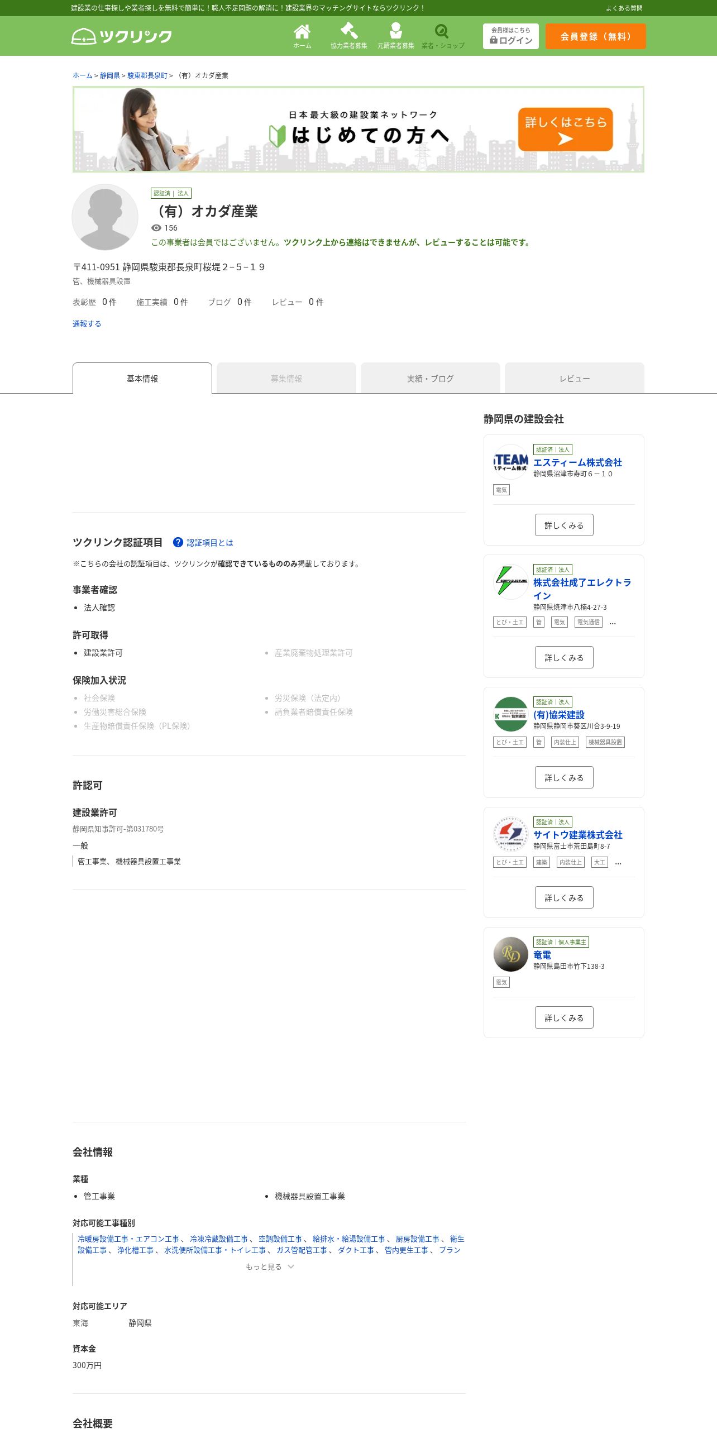This screenshot has width=717, height=1434.
Task: Open 浄化槽工事 link
Action: pos(136,1250)
